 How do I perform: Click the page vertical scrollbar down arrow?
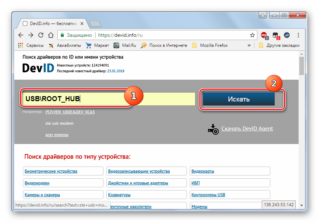pos(302,205)
